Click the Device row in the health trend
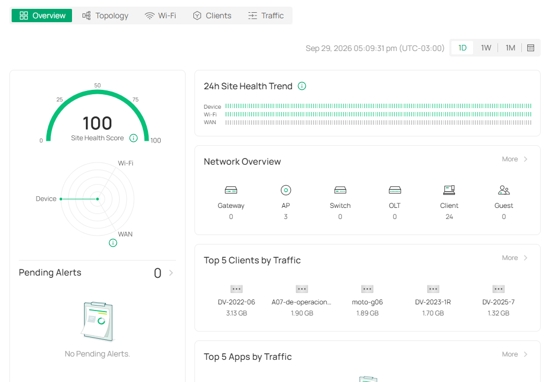549x382 pixels. (x=368, y=106)
